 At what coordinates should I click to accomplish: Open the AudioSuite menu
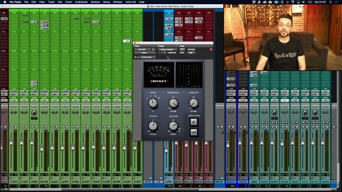pyautogui.click(x=81, y=2)
